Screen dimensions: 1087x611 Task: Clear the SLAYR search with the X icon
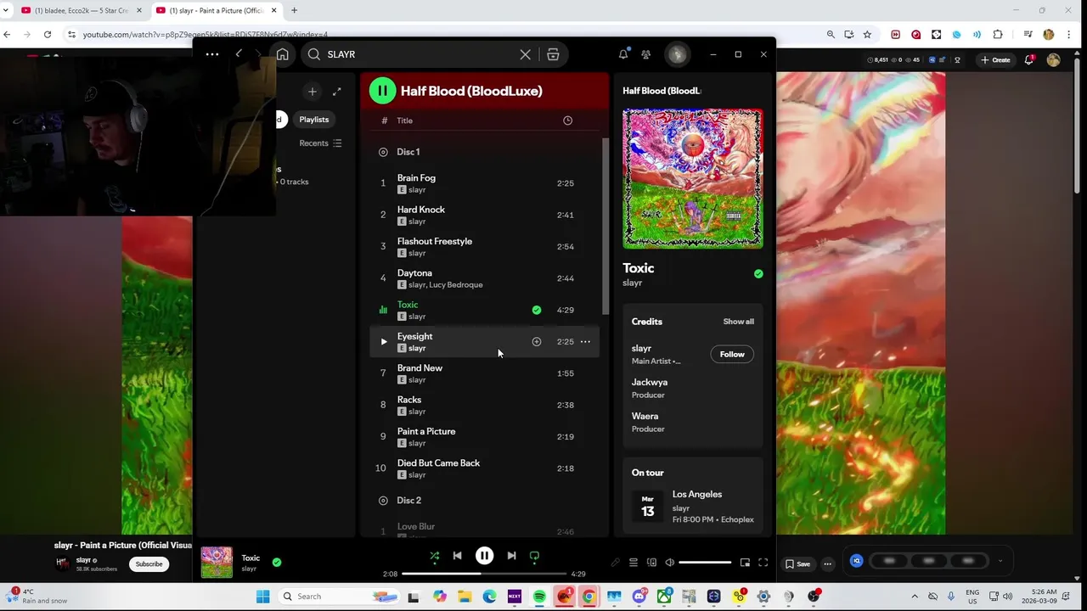pyautogui.click(x=526, y=54)
